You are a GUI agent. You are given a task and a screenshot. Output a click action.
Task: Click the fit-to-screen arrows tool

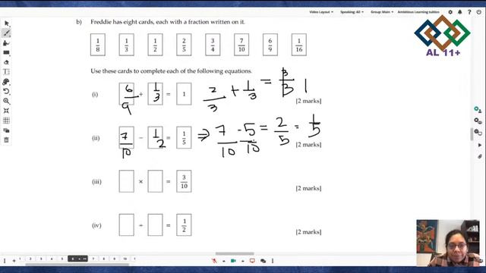[7, 111]
